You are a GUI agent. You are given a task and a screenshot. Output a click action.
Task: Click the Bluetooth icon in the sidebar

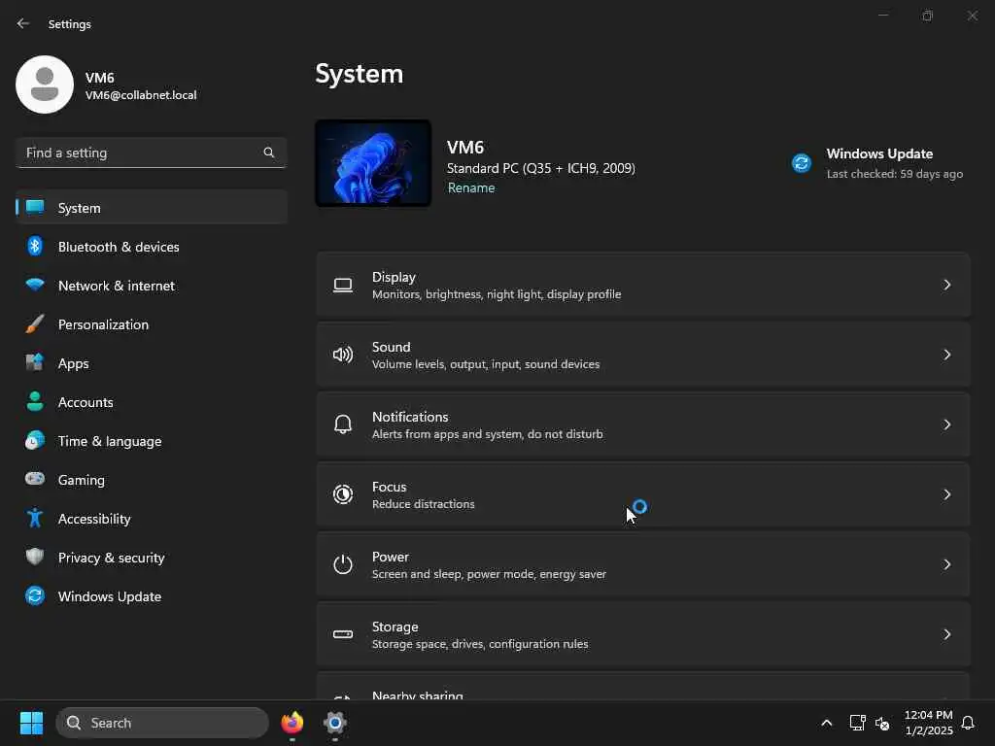point(35,246)
